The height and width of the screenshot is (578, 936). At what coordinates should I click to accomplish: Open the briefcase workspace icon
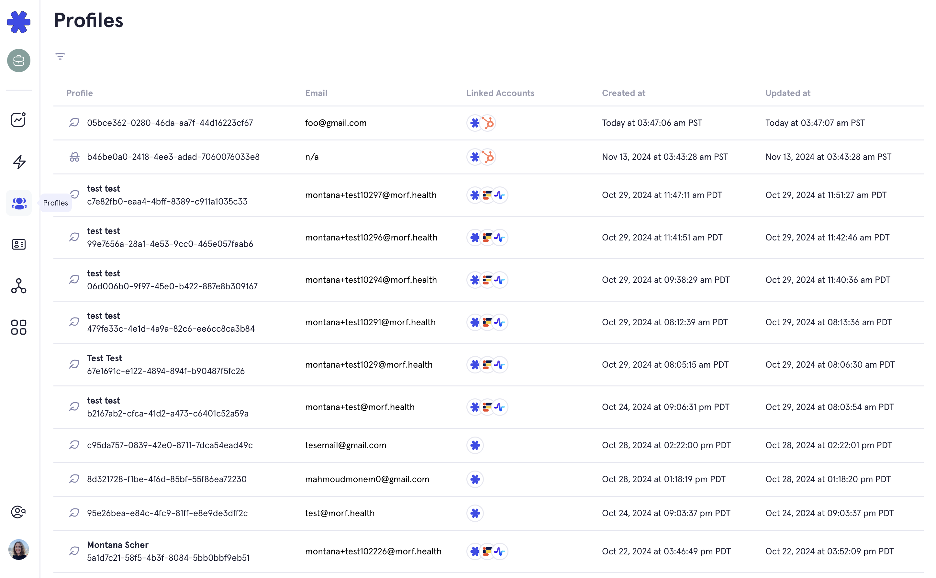click(19, 61)
